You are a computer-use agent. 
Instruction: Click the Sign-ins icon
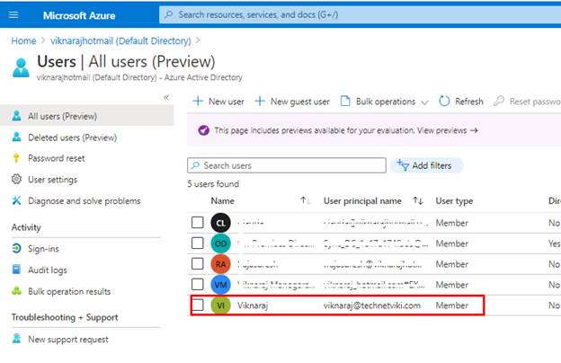[17, 248]
